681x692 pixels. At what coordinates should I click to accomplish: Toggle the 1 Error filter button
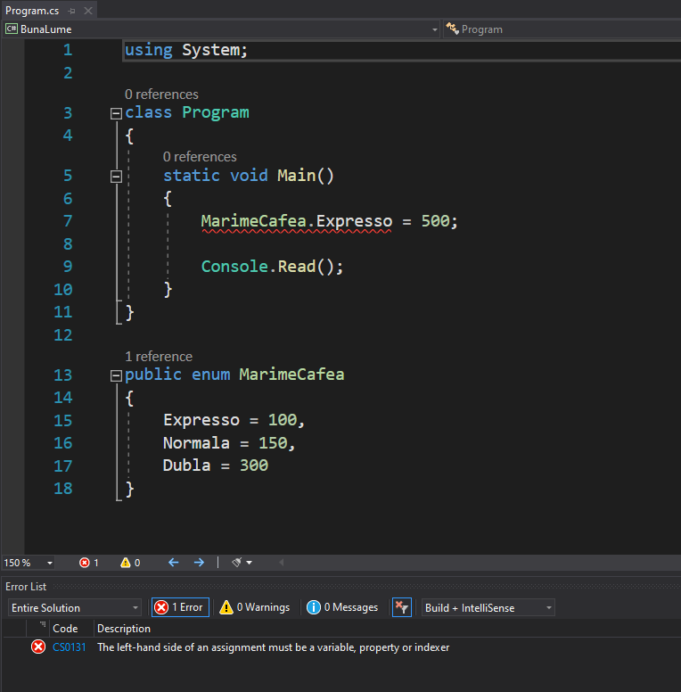point(180,607)
